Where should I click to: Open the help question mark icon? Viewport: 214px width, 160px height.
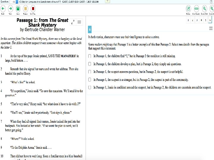click(x=211, y=2)
